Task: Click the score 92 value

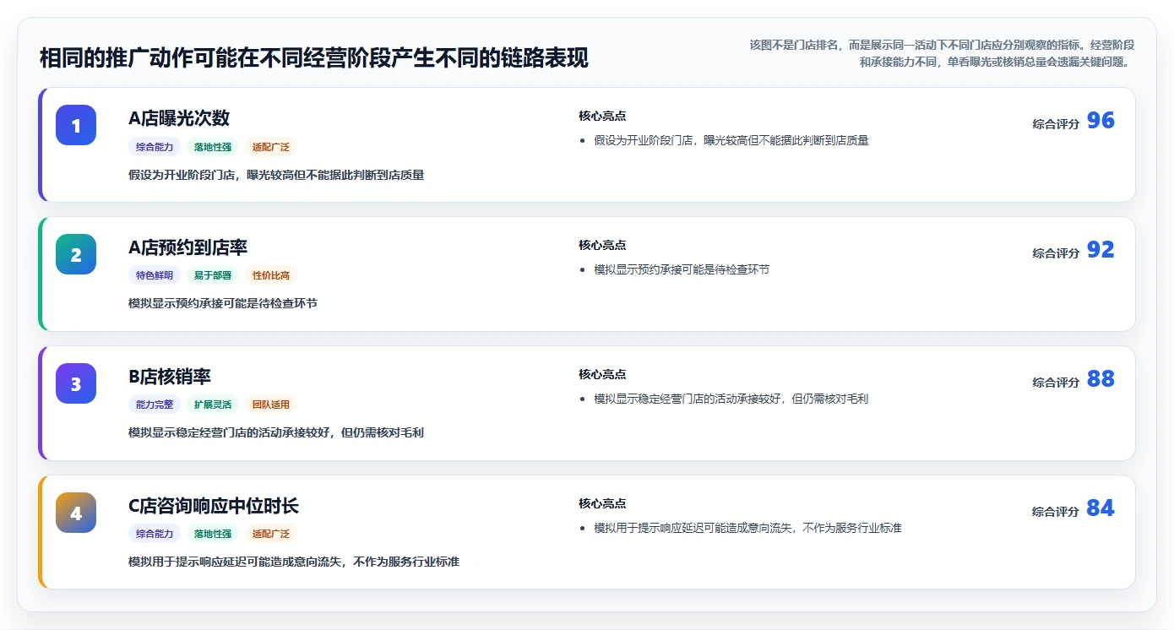Action: pos(1101,250)
